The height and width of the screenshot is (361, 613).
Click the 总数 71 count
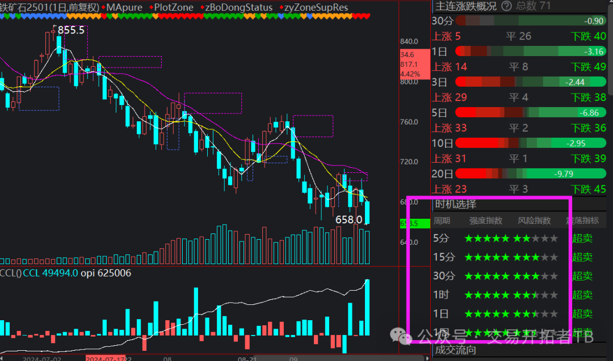coord(533,6)
